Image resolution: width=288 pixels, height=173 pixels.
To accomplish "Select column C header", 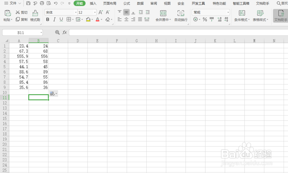I will (58, 41).
